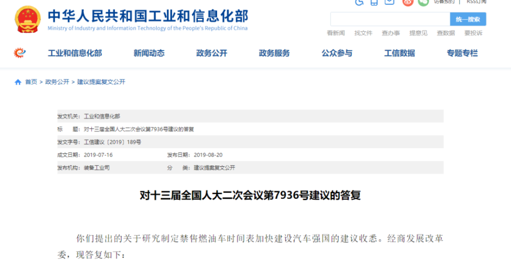Viewport: 511px width, 263px height.
Task: Click the blue mail envelope icon
Action: [389, 2]
